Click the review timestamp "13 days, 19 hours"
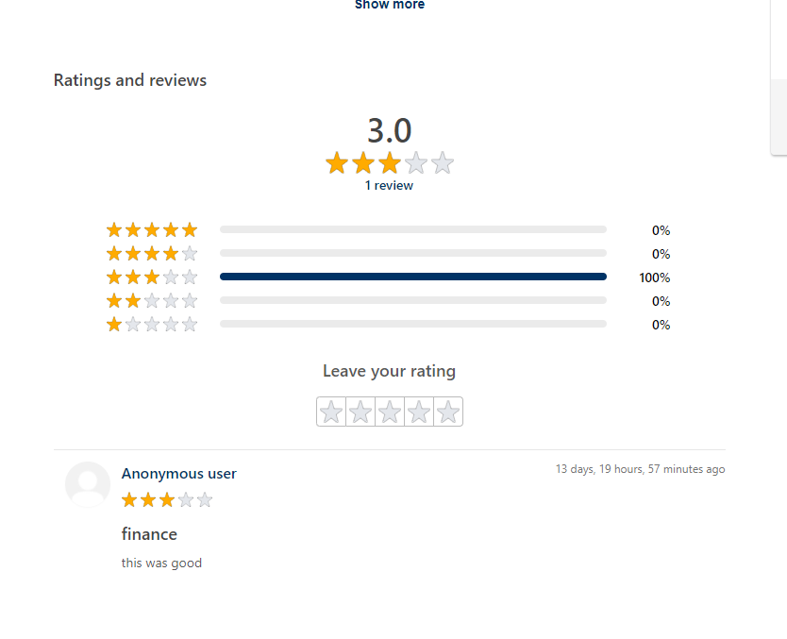Viewport: 787px width, 639px height. 640,469
